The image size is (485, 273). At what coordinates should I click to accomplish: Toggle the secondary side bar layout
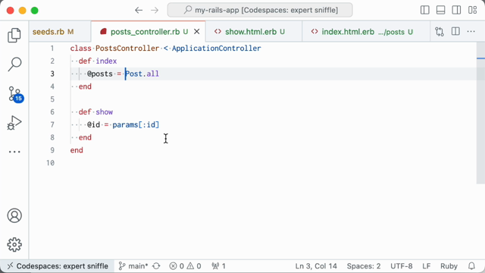click(x=456, y=10)
